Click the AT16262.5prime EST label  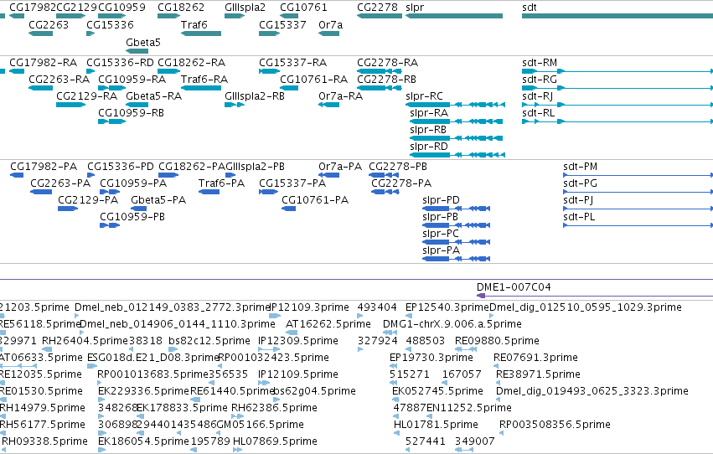[328, 324]
